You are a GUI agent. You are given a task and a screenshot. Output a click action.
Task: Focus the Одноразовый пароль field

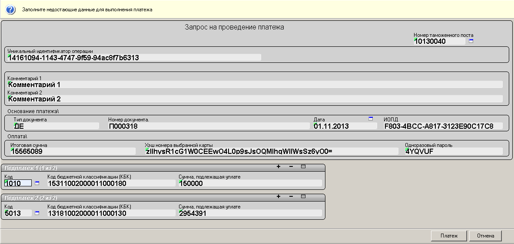pos(453,151)
